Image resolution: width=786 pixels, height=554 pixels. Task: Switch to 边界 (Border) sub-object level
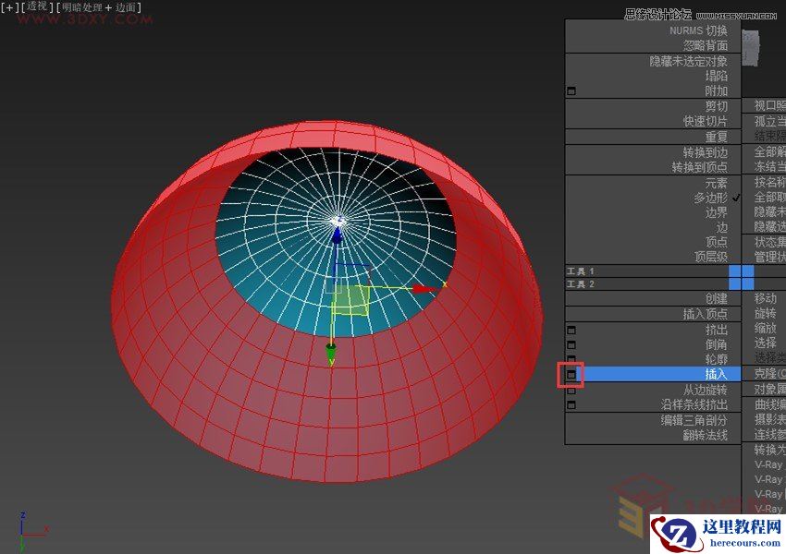(716, 212)
